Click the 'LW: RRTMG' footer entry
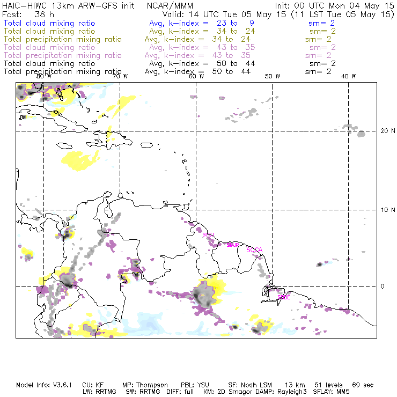 pyautogui.click(x=99, y=392)
